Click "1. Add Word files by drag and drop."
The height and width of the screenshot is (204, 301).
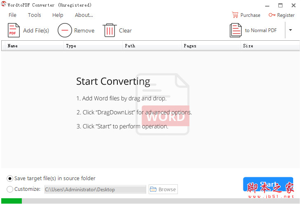(x=121, y=98)
